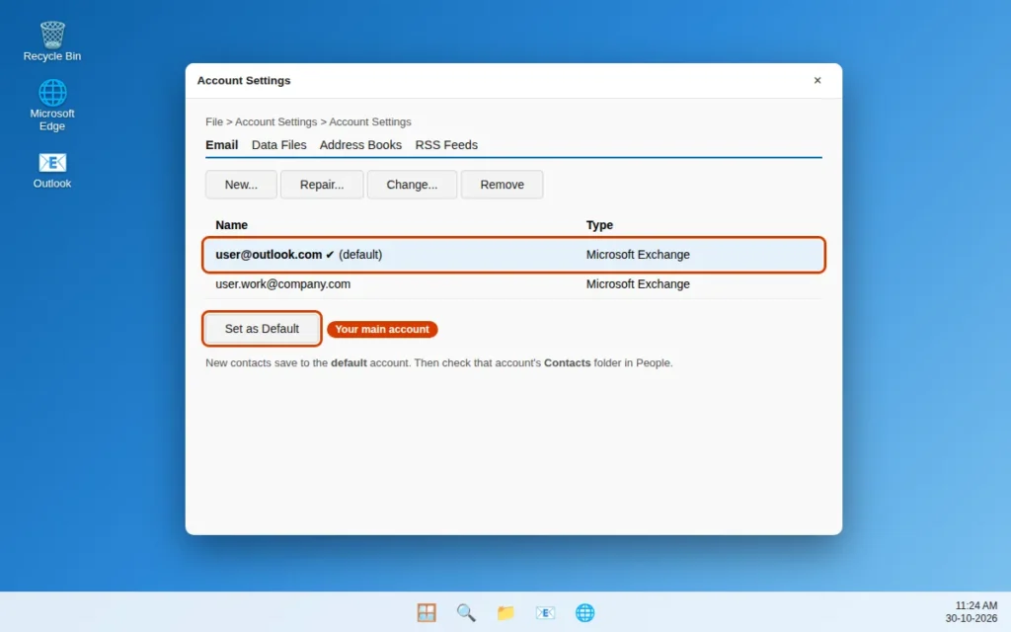1011x632 pixels.
Task: Click the New... button
Action: coord(241,185)
